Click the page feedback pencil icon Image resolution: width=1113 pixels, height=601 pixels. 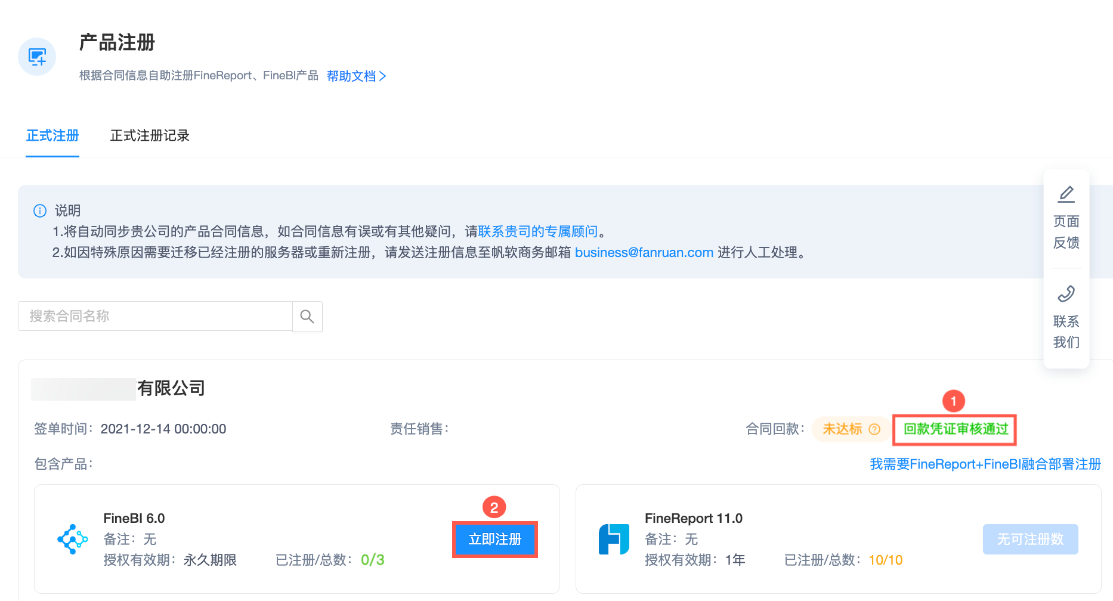click(x=1066, y=194)
